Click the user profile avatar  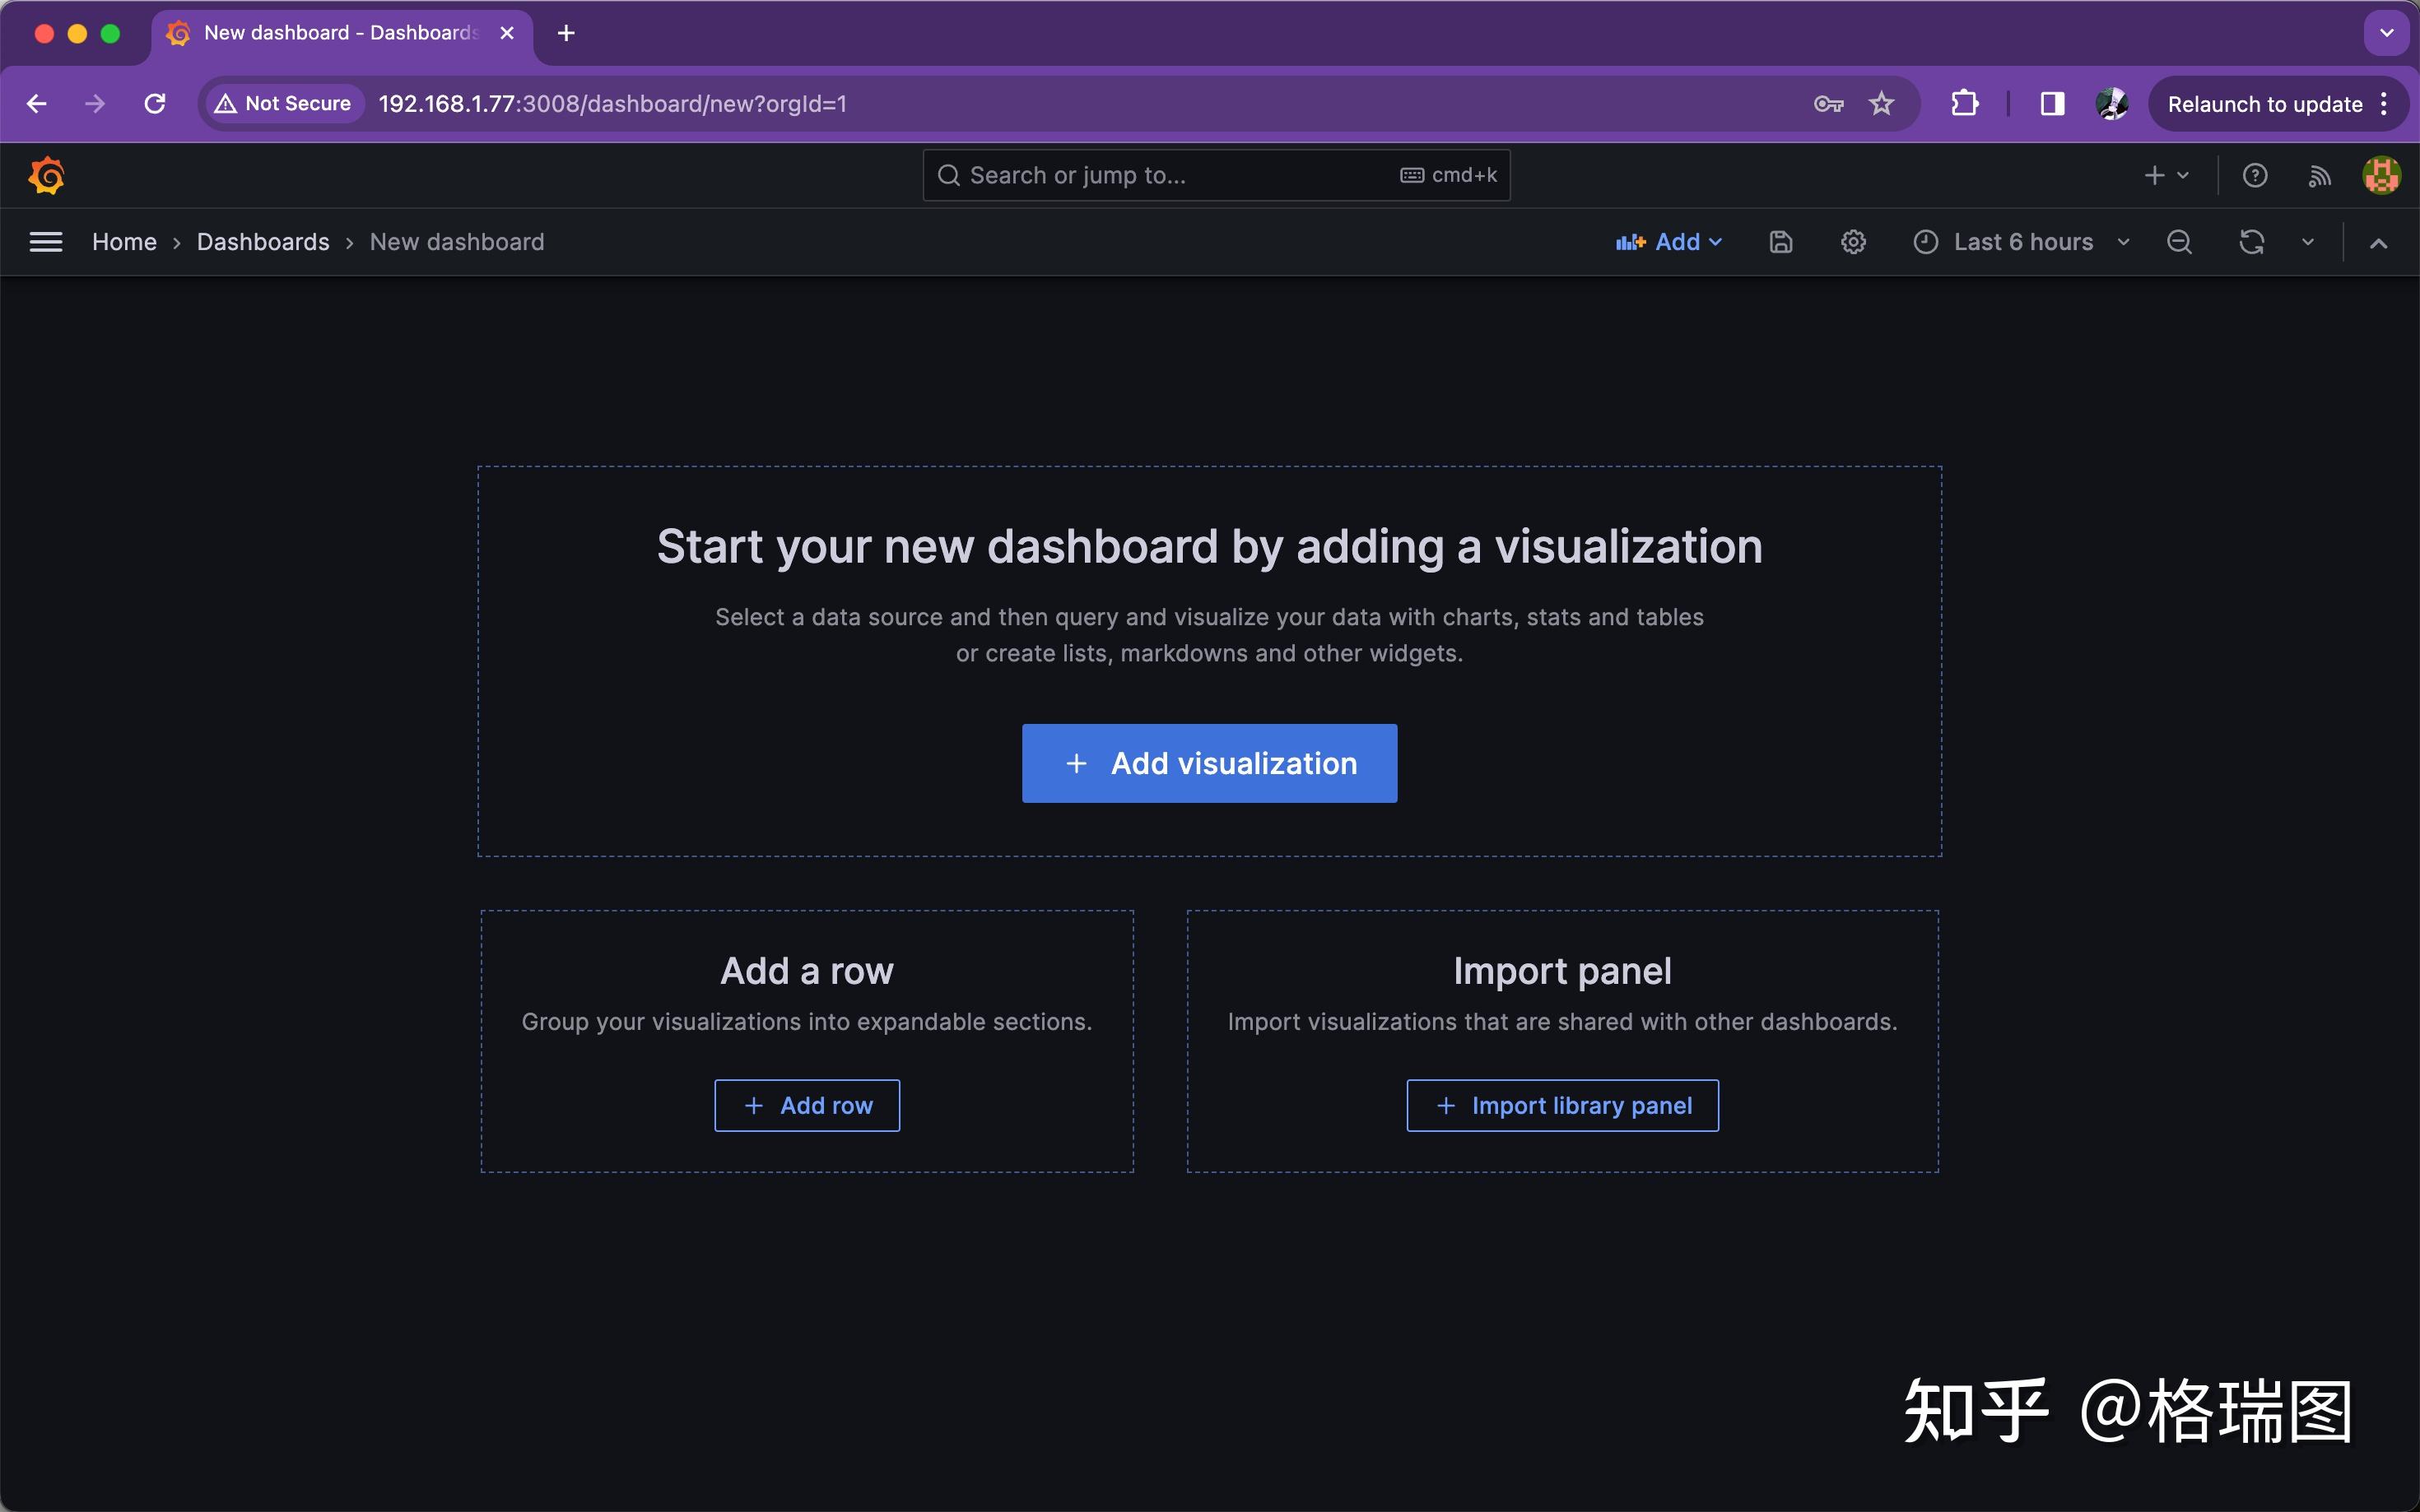2381,176
